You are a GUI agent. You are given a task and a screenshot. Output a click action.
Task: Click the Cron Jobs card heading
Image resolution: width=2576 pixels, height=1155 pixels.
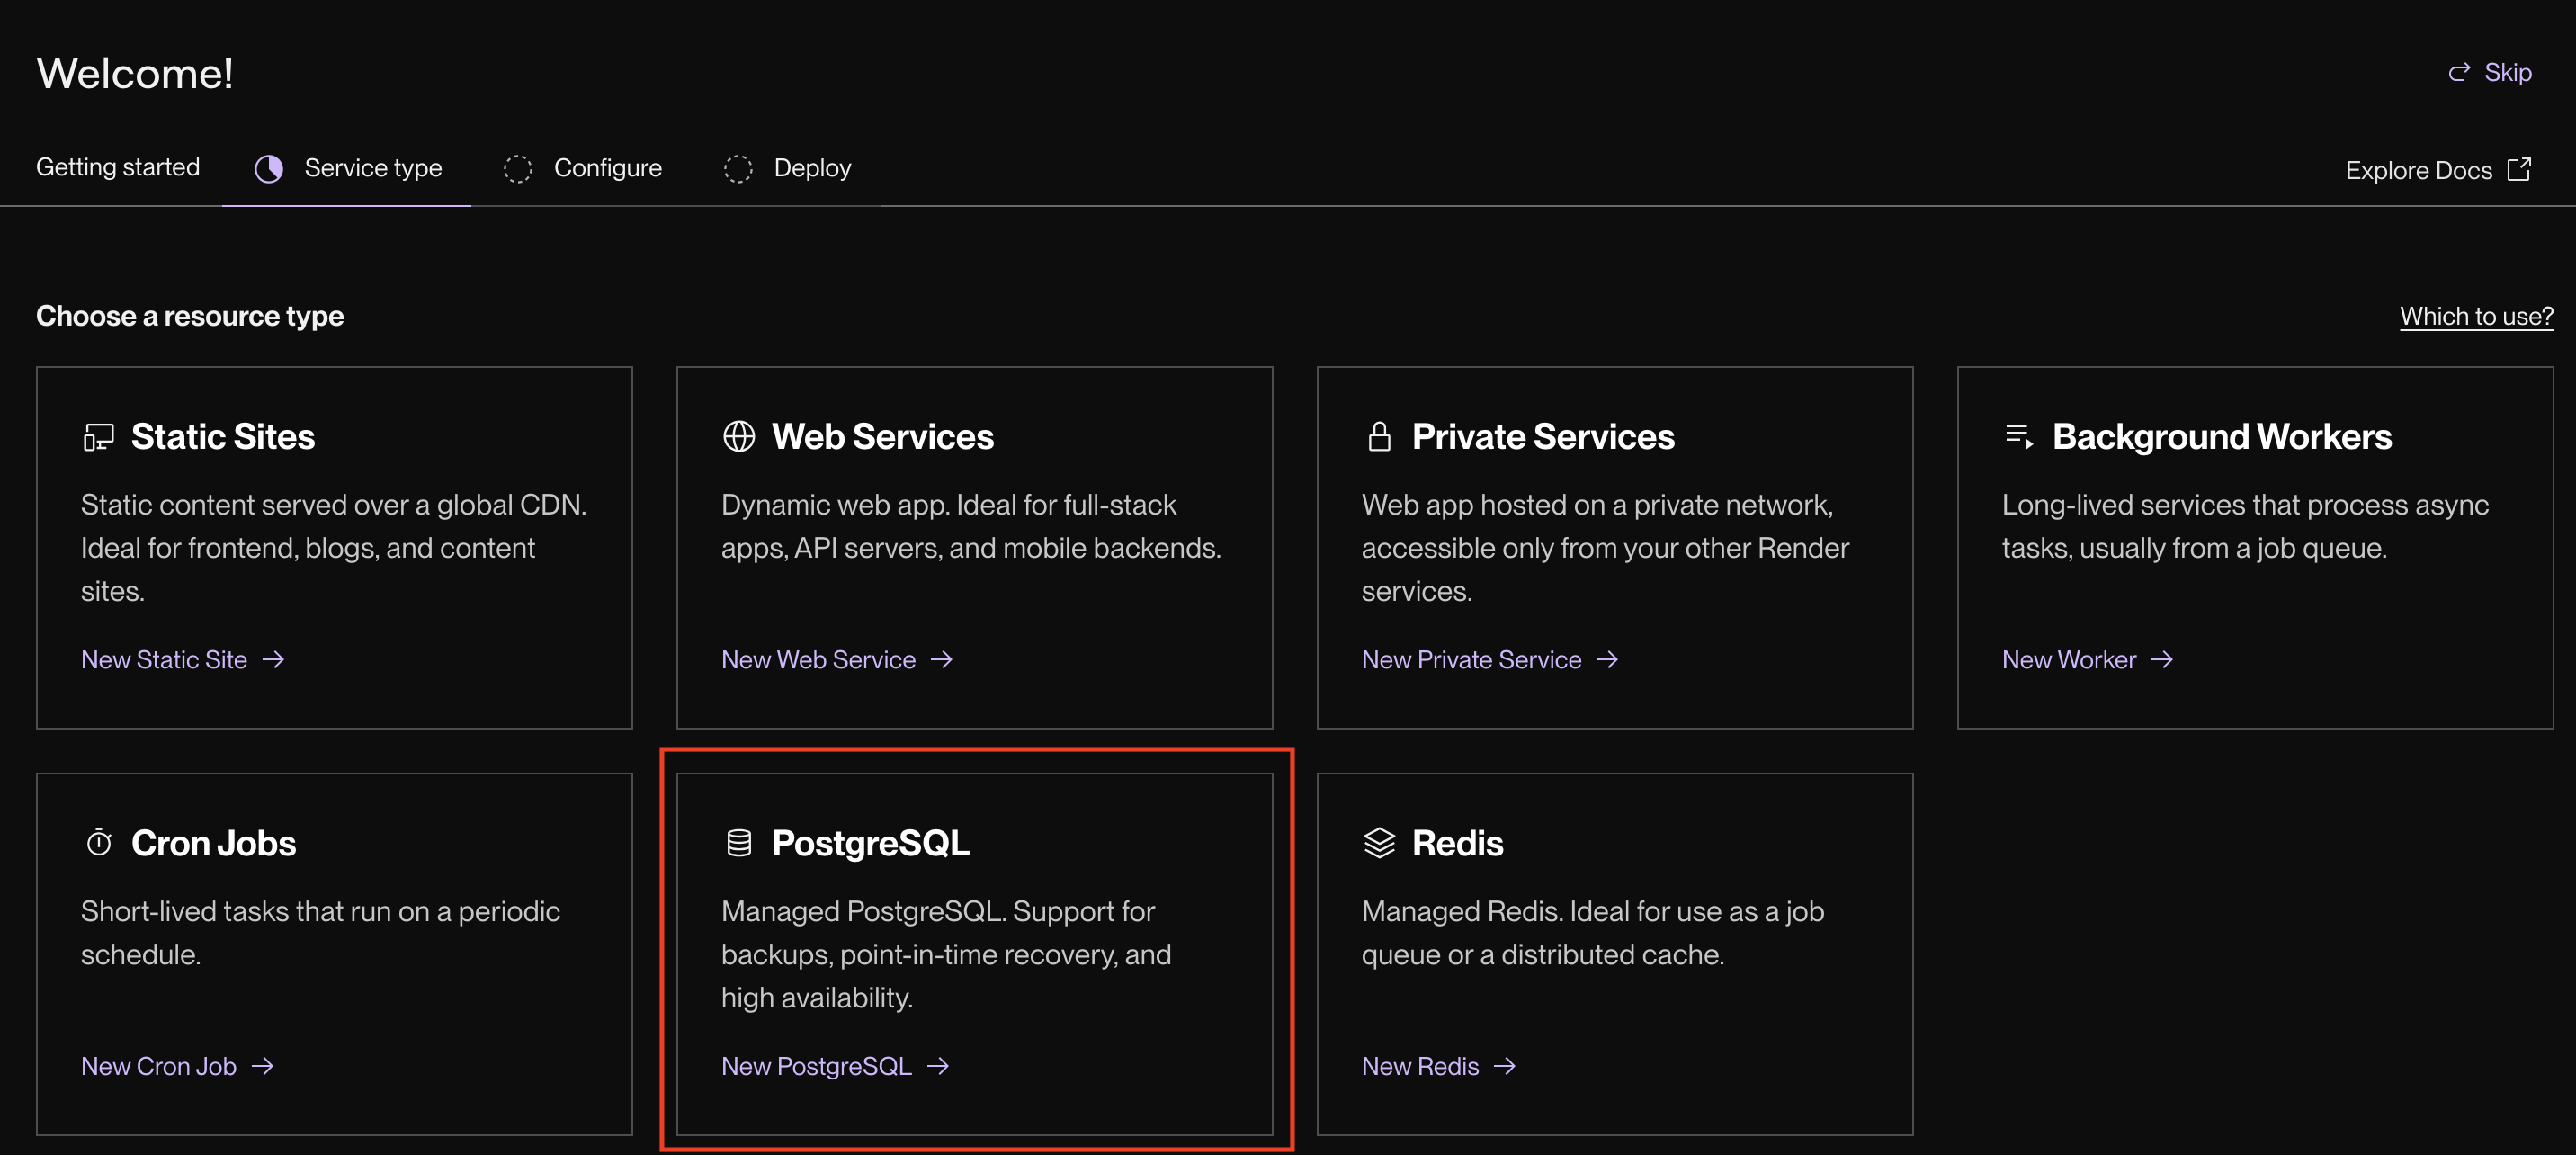[x=213, y=843]
